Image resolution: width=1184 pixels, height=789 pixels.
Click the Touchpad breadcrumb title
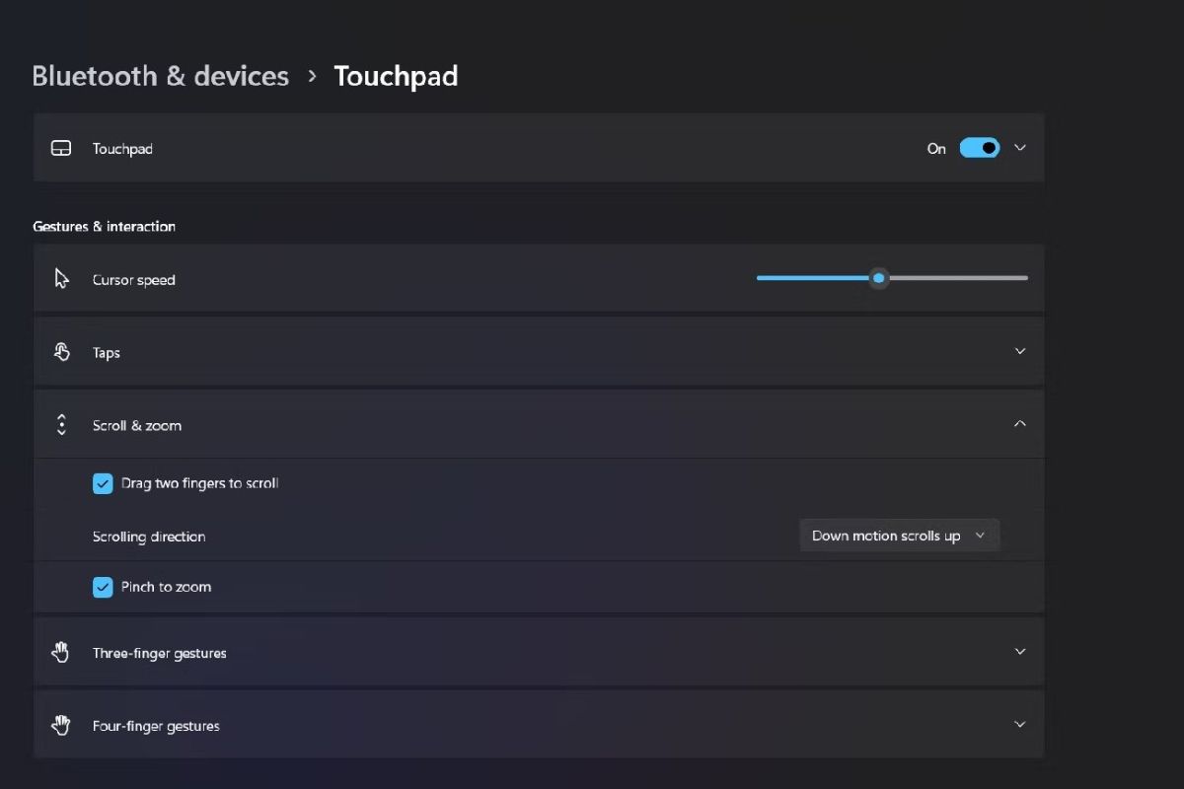pos(396,76)
